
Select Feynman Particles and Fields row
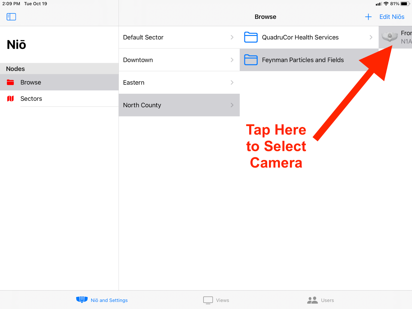[303, 60]
